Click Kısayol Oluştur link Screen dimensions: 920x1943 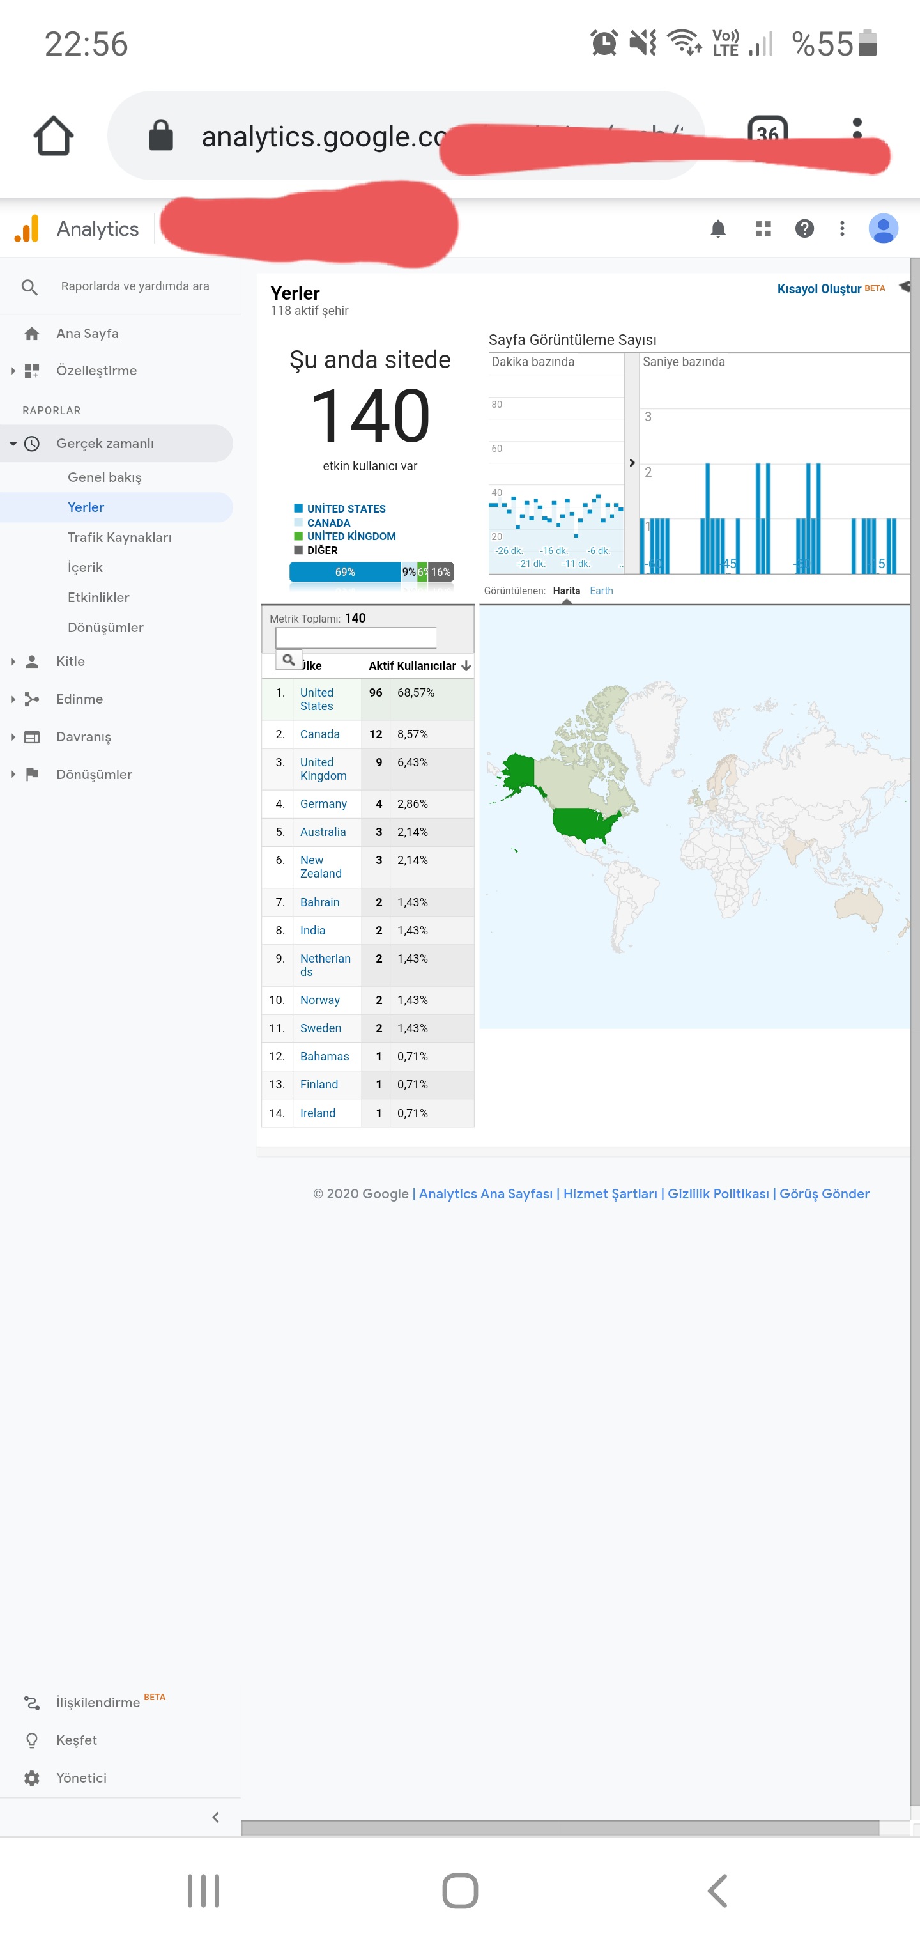point(819,289)
